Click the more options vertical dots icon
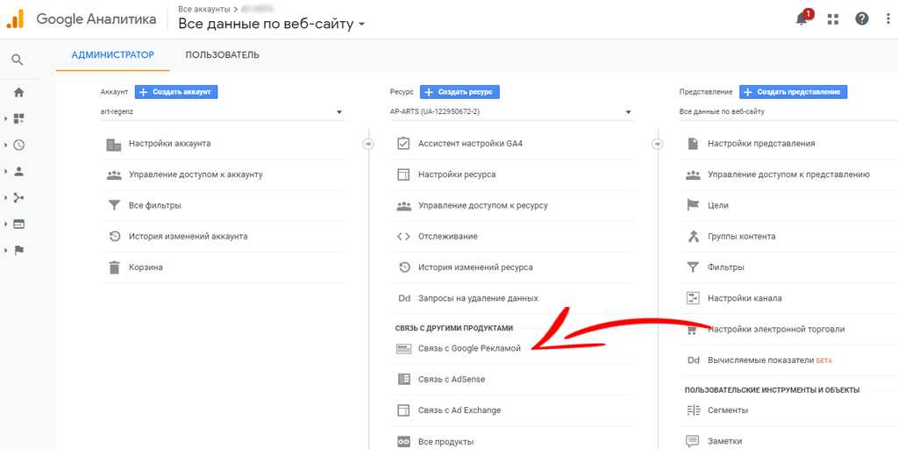The image size is (898, 449). (887, 19)
